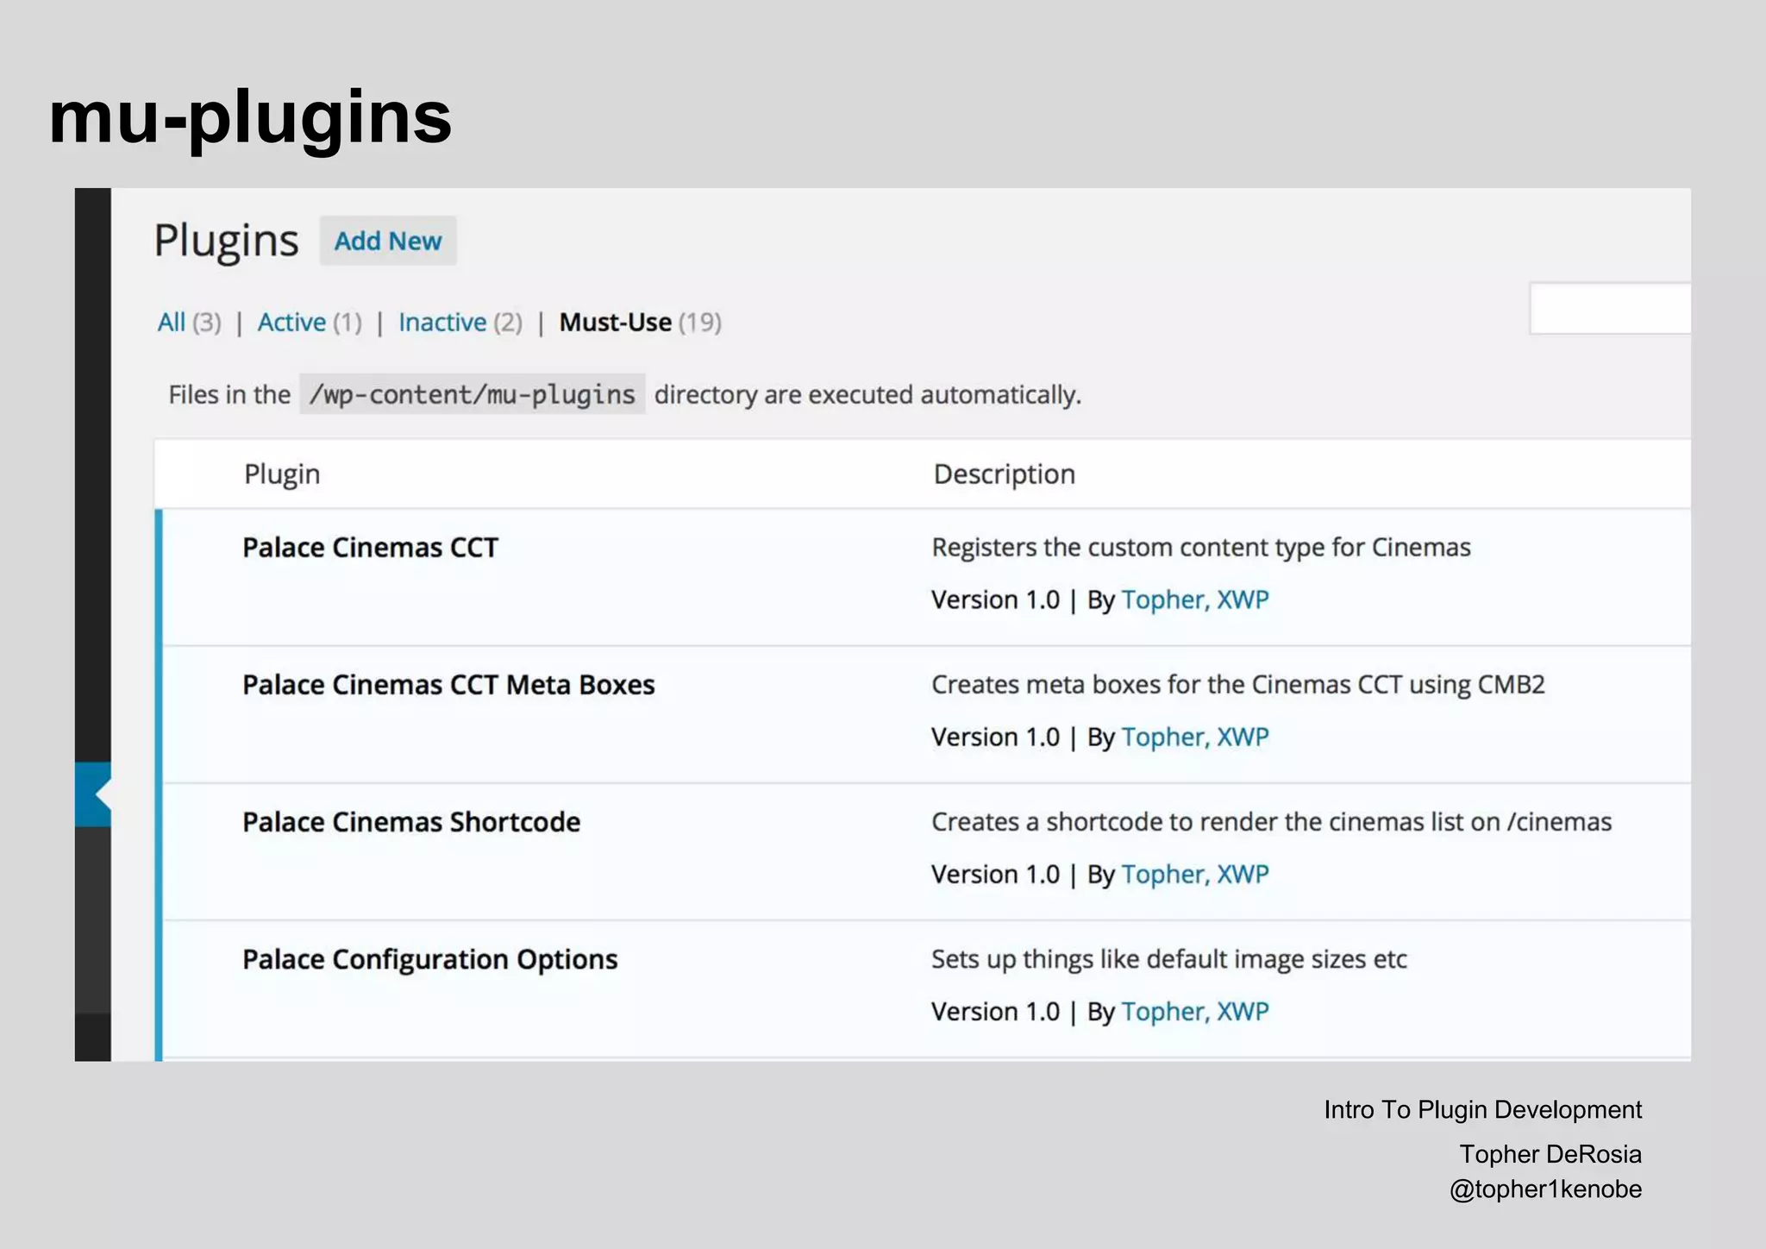Click the highlighted sidebar menu item with arrow
Image resolution: width=1766 pixels, height=1249 pixels.
93,794
